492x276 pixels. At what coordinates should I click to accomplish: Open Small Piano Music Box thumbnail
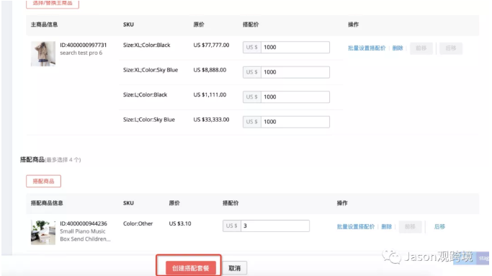[43, 232]
